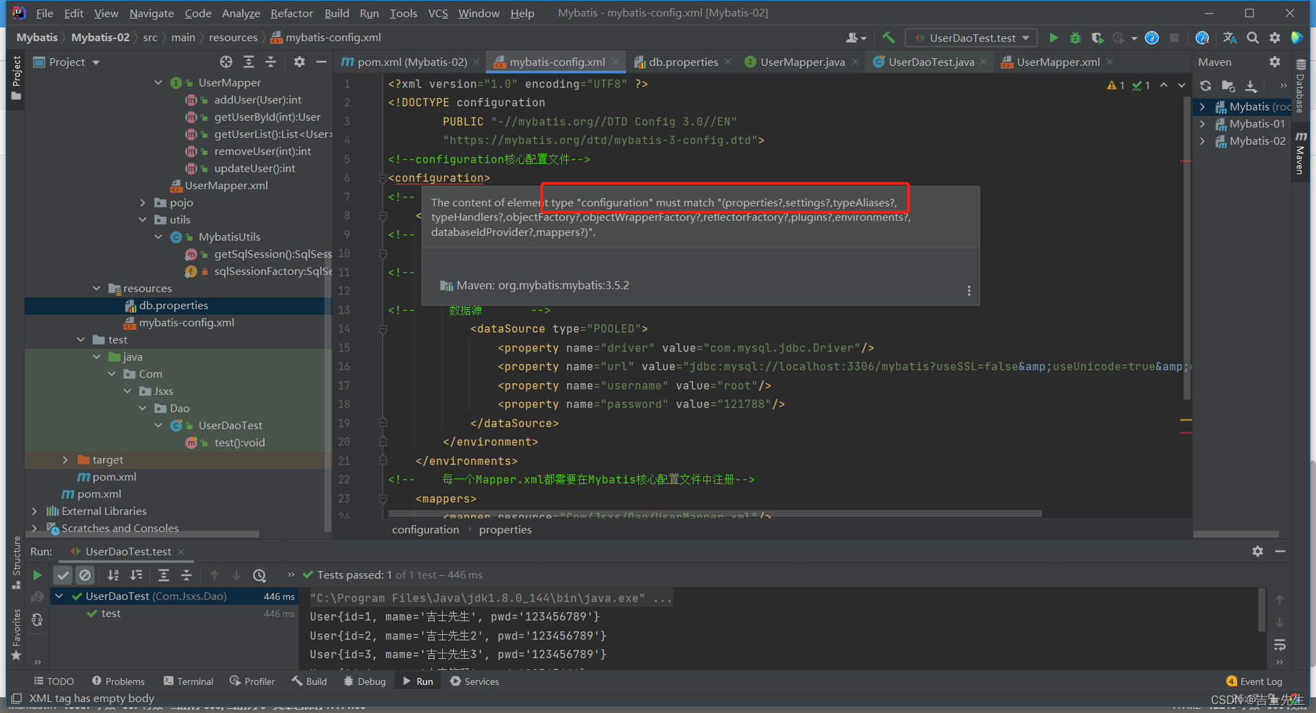Go to next highlighted error arrow
The width and height of the screenshot is (1316, 713).
pos(1182,85)
